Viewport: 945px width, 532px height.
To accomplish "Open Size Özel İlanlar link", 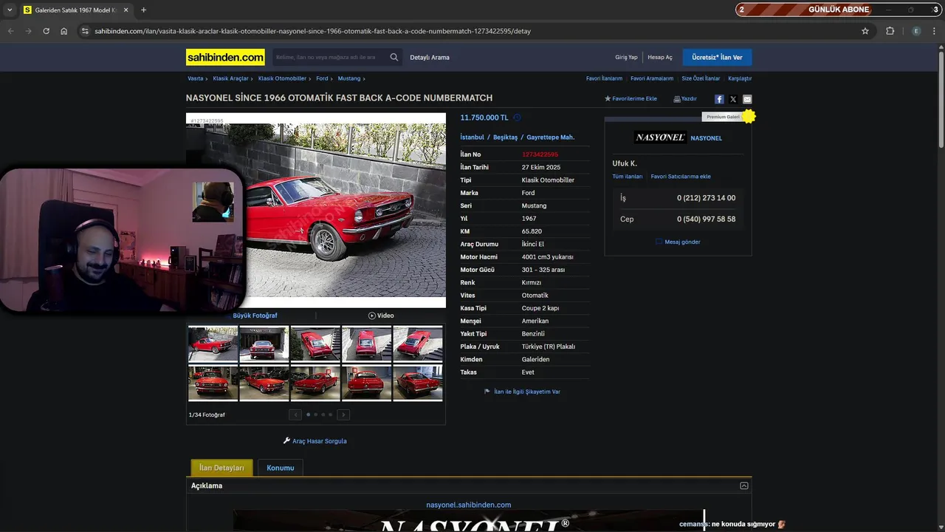I will point(701,78).
